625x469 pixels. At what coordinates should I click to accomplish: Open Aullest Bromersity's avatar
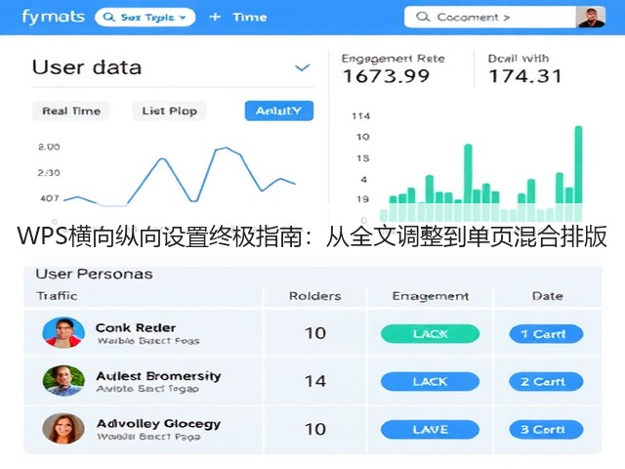pos(63,380)
